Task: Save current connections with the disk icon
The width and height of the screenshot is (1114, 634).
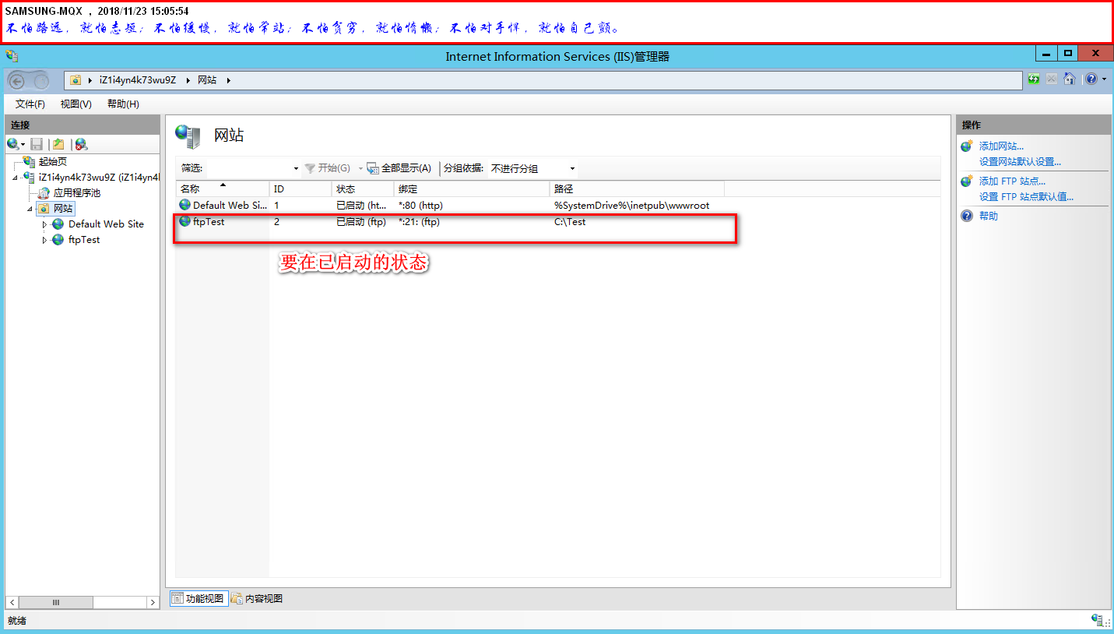Action: click(37, 144)
